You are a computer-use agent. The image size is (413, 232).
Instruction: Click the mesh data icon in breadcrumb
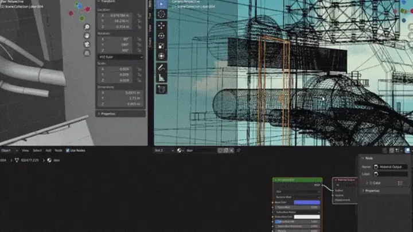coord(17,160)
